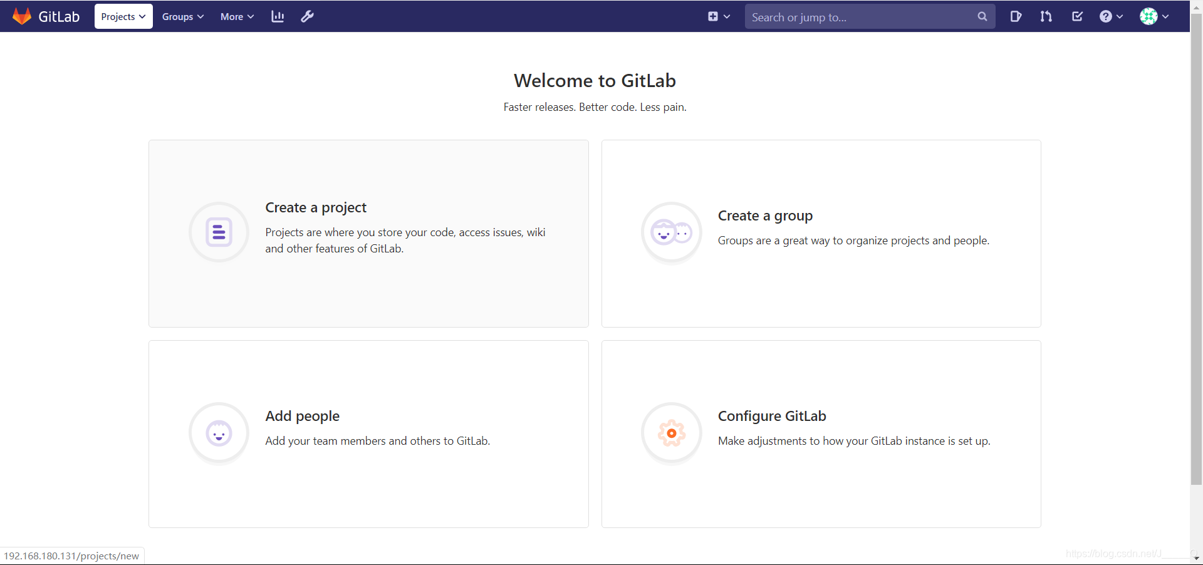
Task: Open the plus create-new dropdown
Action: pyautogui.click(x=719, y=16)
